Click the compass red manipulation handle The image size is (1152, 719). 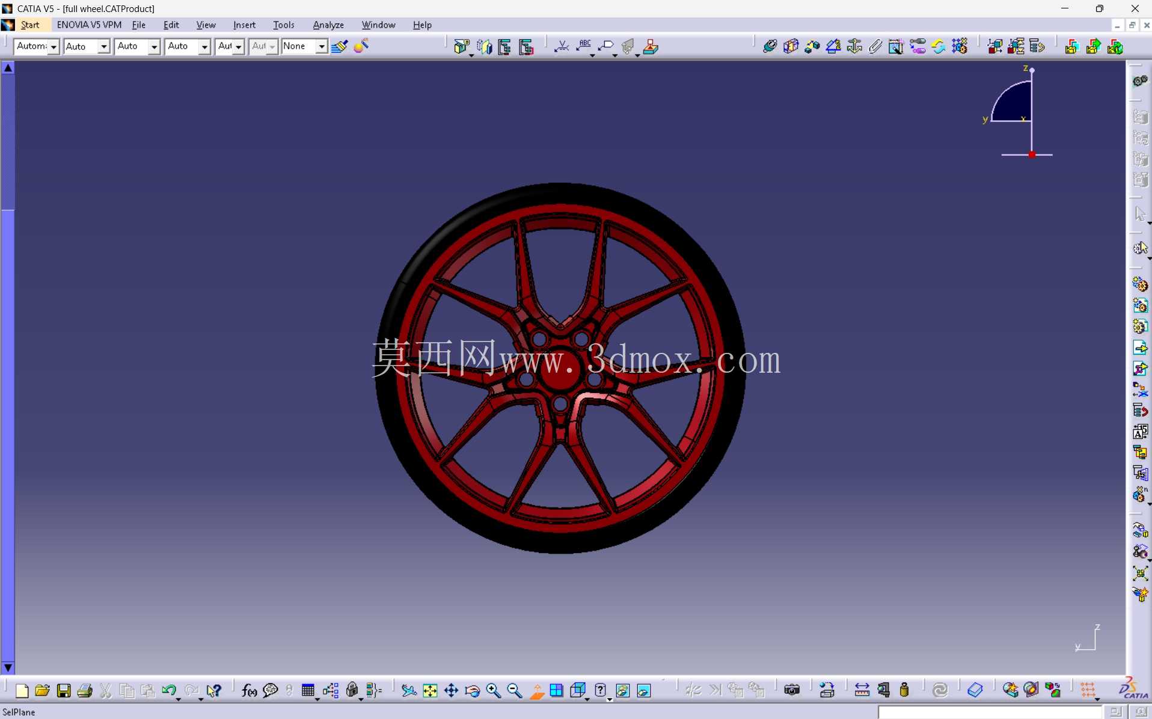[x=1032, y=155]
